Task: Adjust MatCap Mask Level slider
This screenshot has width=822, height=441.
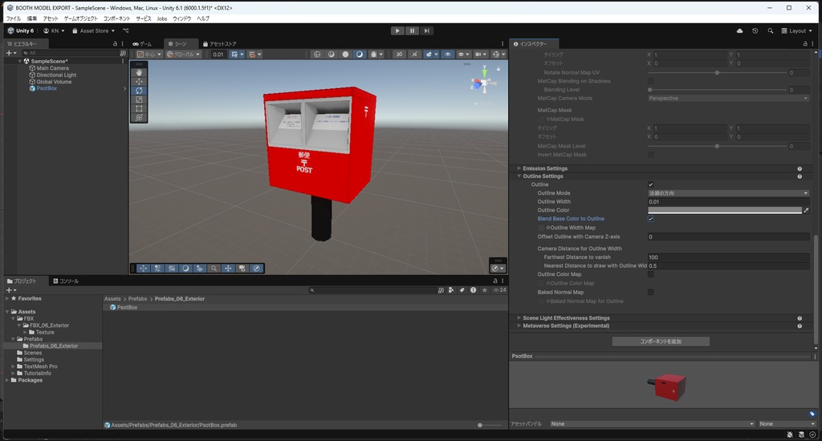Action: [x=717, y=146]
